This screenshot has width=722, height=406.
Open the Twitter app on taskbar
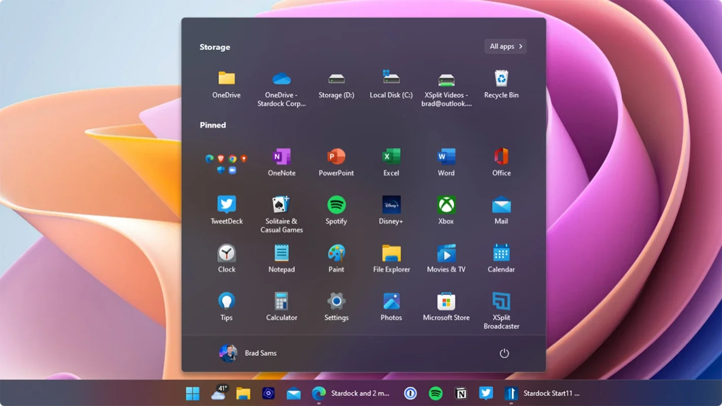tap(486, 393)
